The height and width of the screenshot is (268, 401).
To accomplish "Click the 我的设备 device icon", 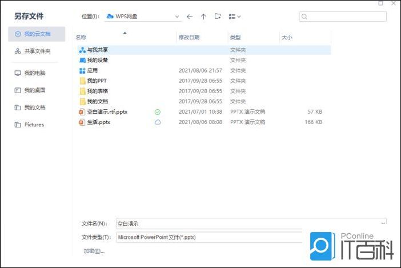I will point(82,60).
